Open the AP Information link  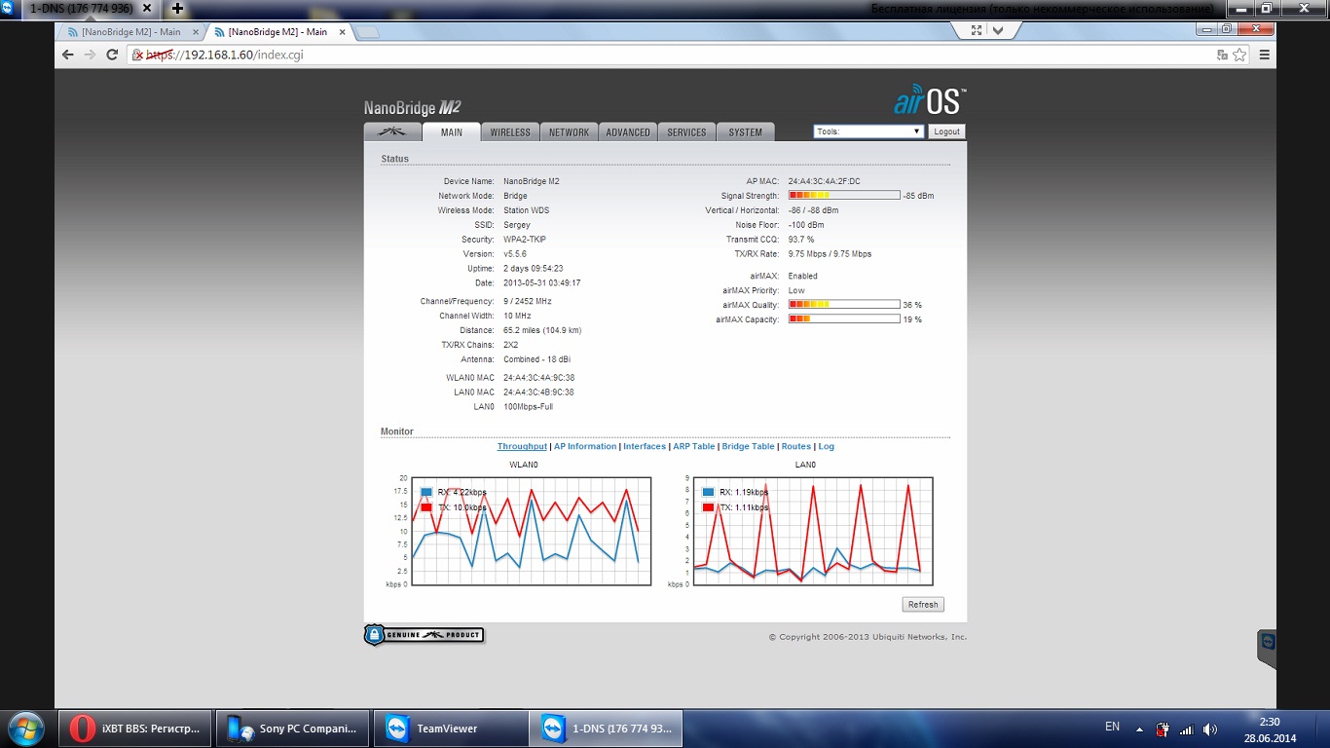click(x=585, y=446)
